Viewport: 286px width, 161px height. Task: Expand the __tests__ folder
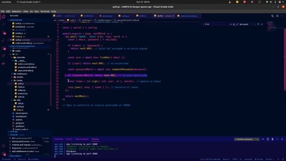tap(22, 61)
